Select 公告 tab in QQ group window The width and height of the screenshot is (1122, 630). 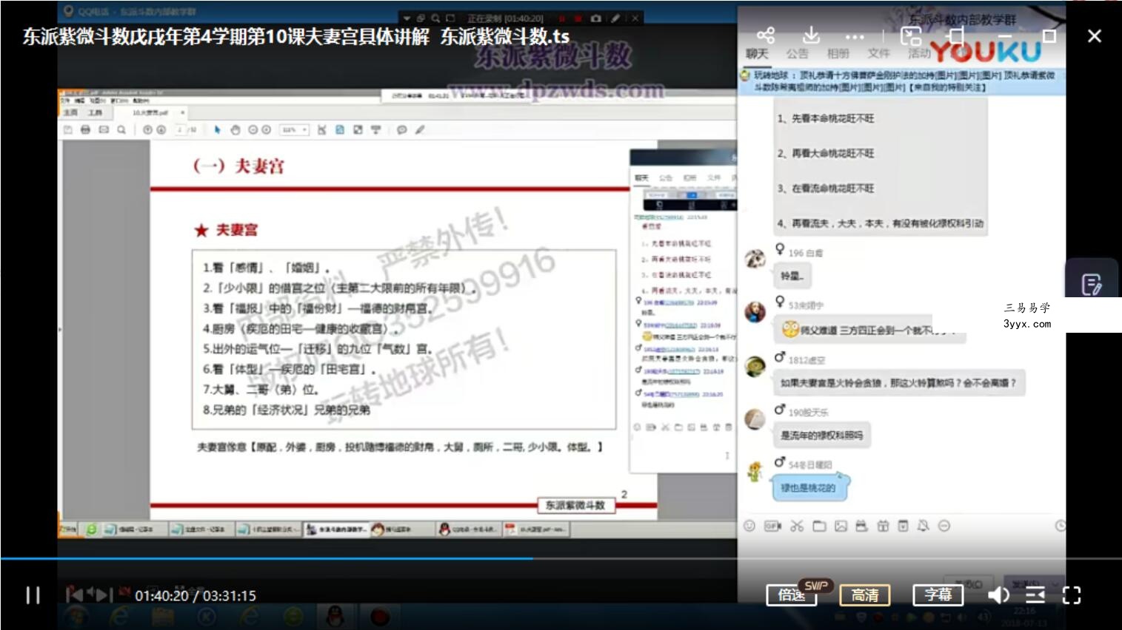pyautogui.click(x=797, y=53)
